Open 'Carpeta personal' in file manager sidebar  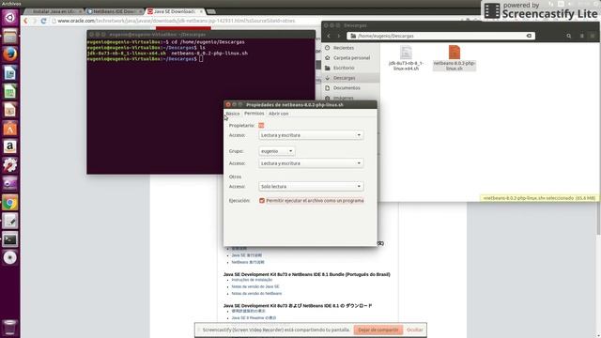pos(351,58)
